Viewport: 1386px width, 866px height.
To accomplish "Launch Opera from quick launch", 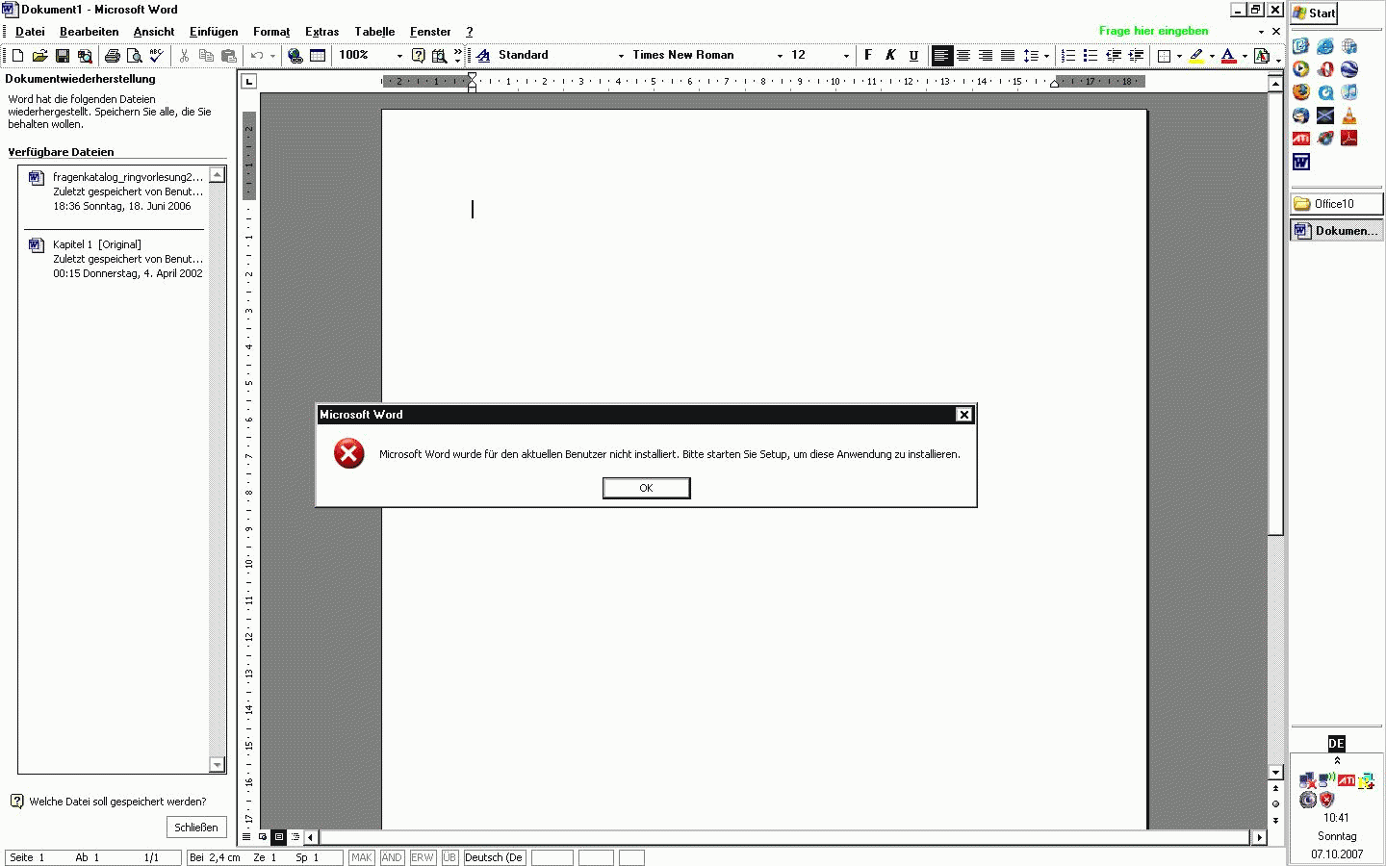I will tap(1325, 69).
